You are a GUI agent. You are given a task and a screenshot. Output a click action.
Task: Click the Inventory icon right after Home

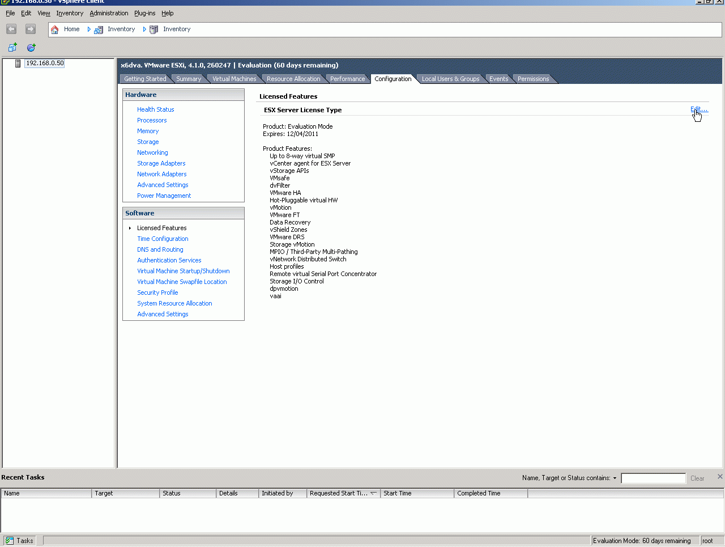(x=99, y=29)
